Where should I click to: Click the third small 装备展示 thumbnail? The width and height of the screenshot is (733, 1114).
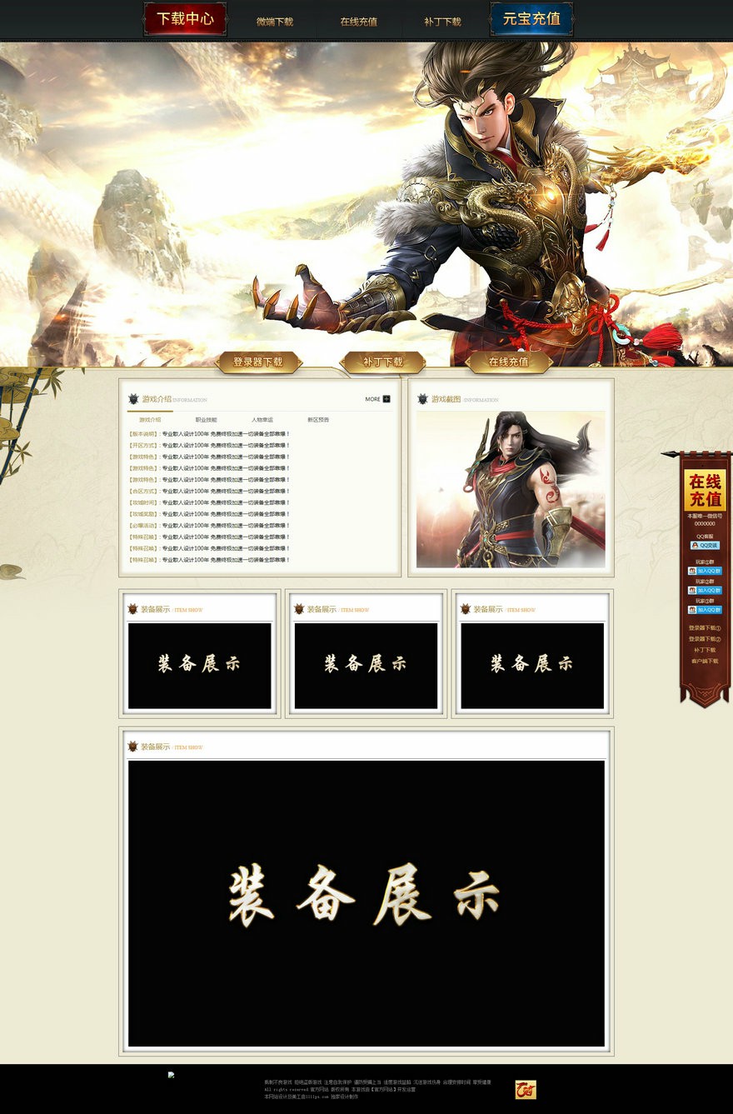tap(532, 666)
